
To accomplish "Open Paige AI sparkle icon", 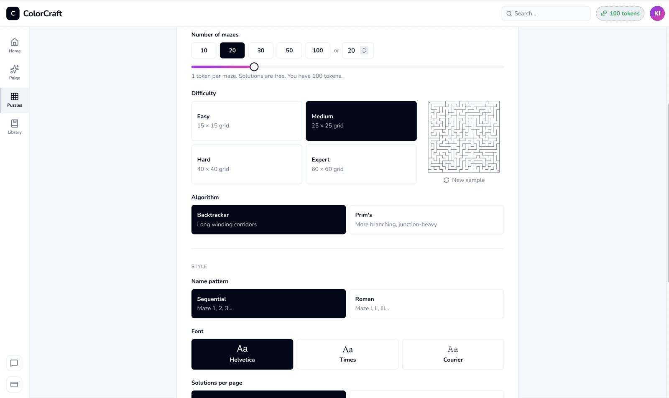I will 15,69.
